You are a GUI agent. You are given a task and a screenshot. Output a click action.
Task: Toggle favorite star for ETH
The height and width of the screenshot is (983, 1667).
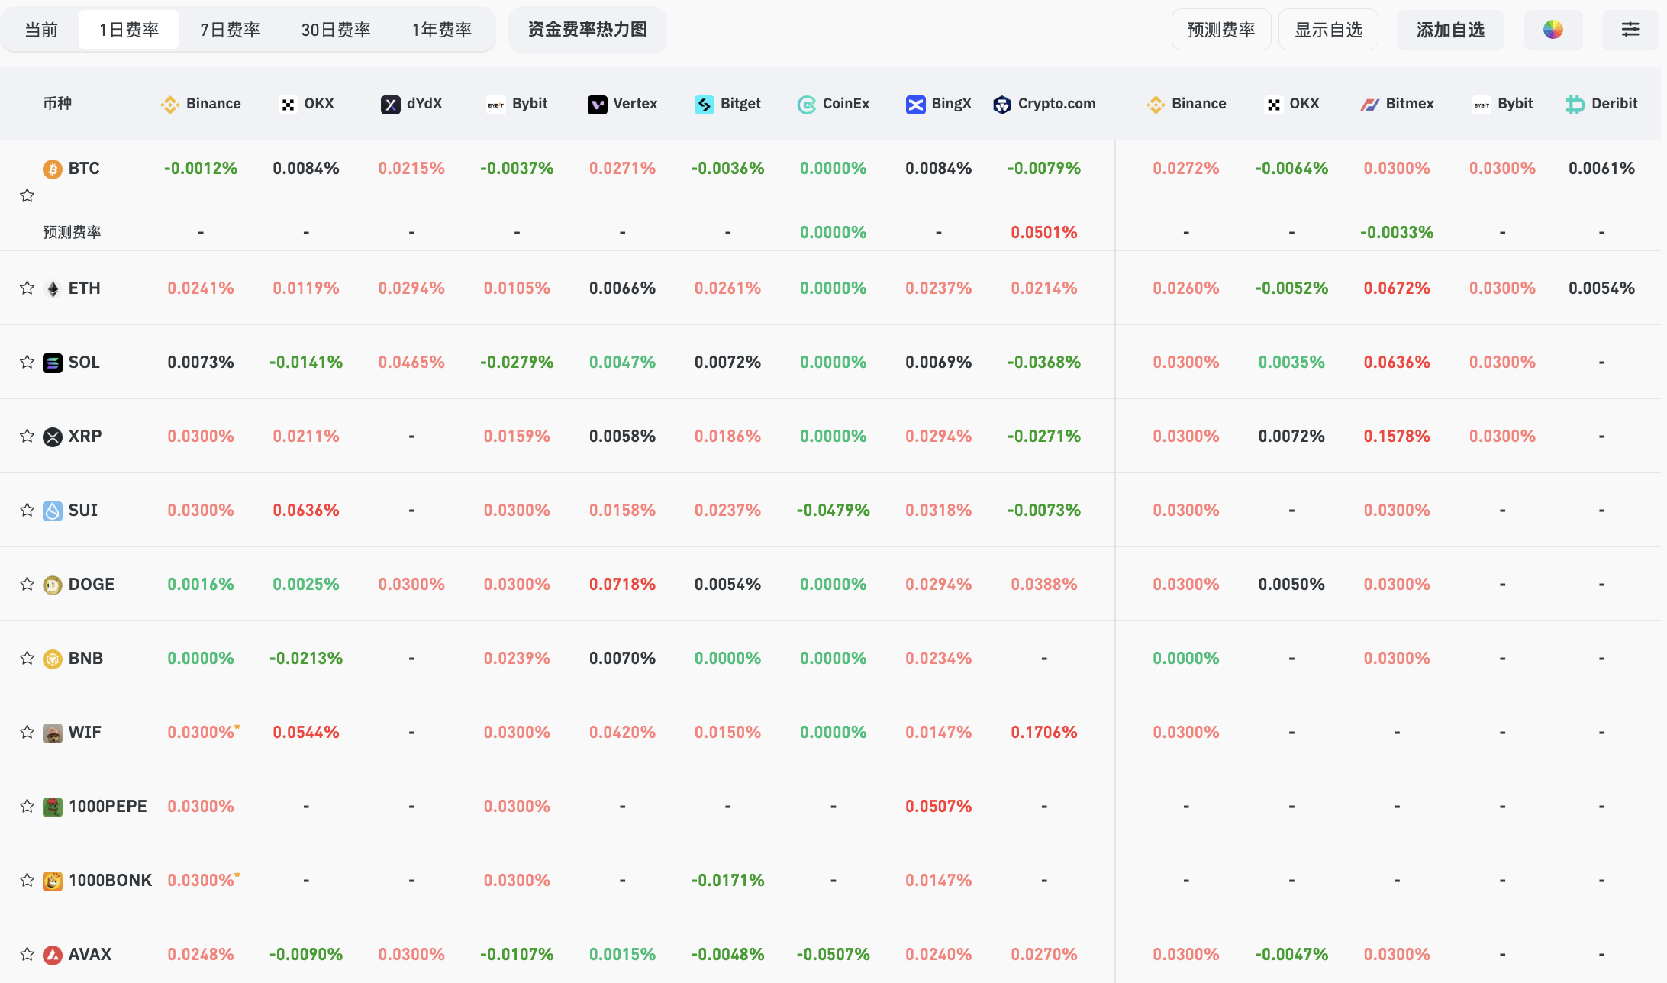click(x=27, y=288)
